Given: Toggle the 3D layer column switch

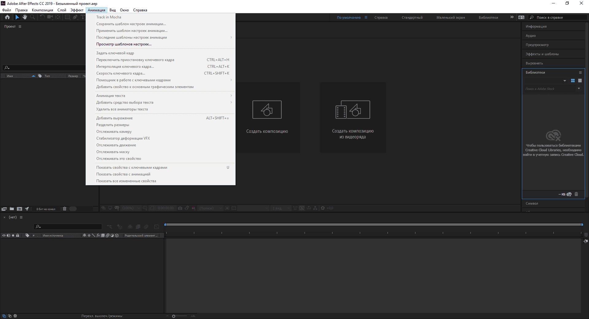Looking at the screenshot, I should tap(117, 235).
